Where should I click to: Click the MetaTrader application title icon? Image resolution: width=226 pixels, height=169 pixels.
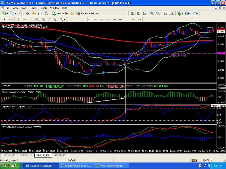[2, 3]
